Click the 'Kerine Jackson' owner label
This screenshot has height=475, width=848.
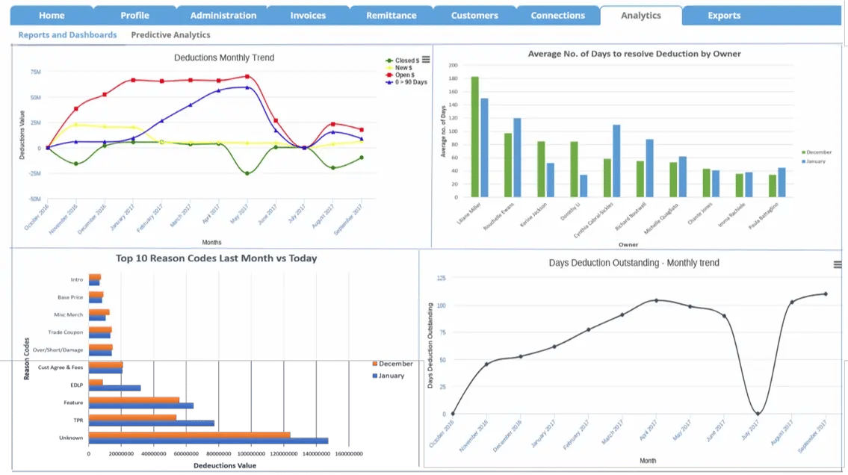tap(533, 214)
